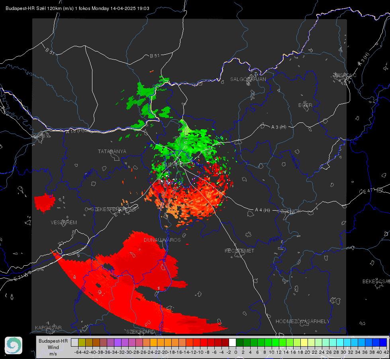This screenshot has height=359, width=390.
Task: Click the brown swatch between -40 and -38
Action: point(96,343)
